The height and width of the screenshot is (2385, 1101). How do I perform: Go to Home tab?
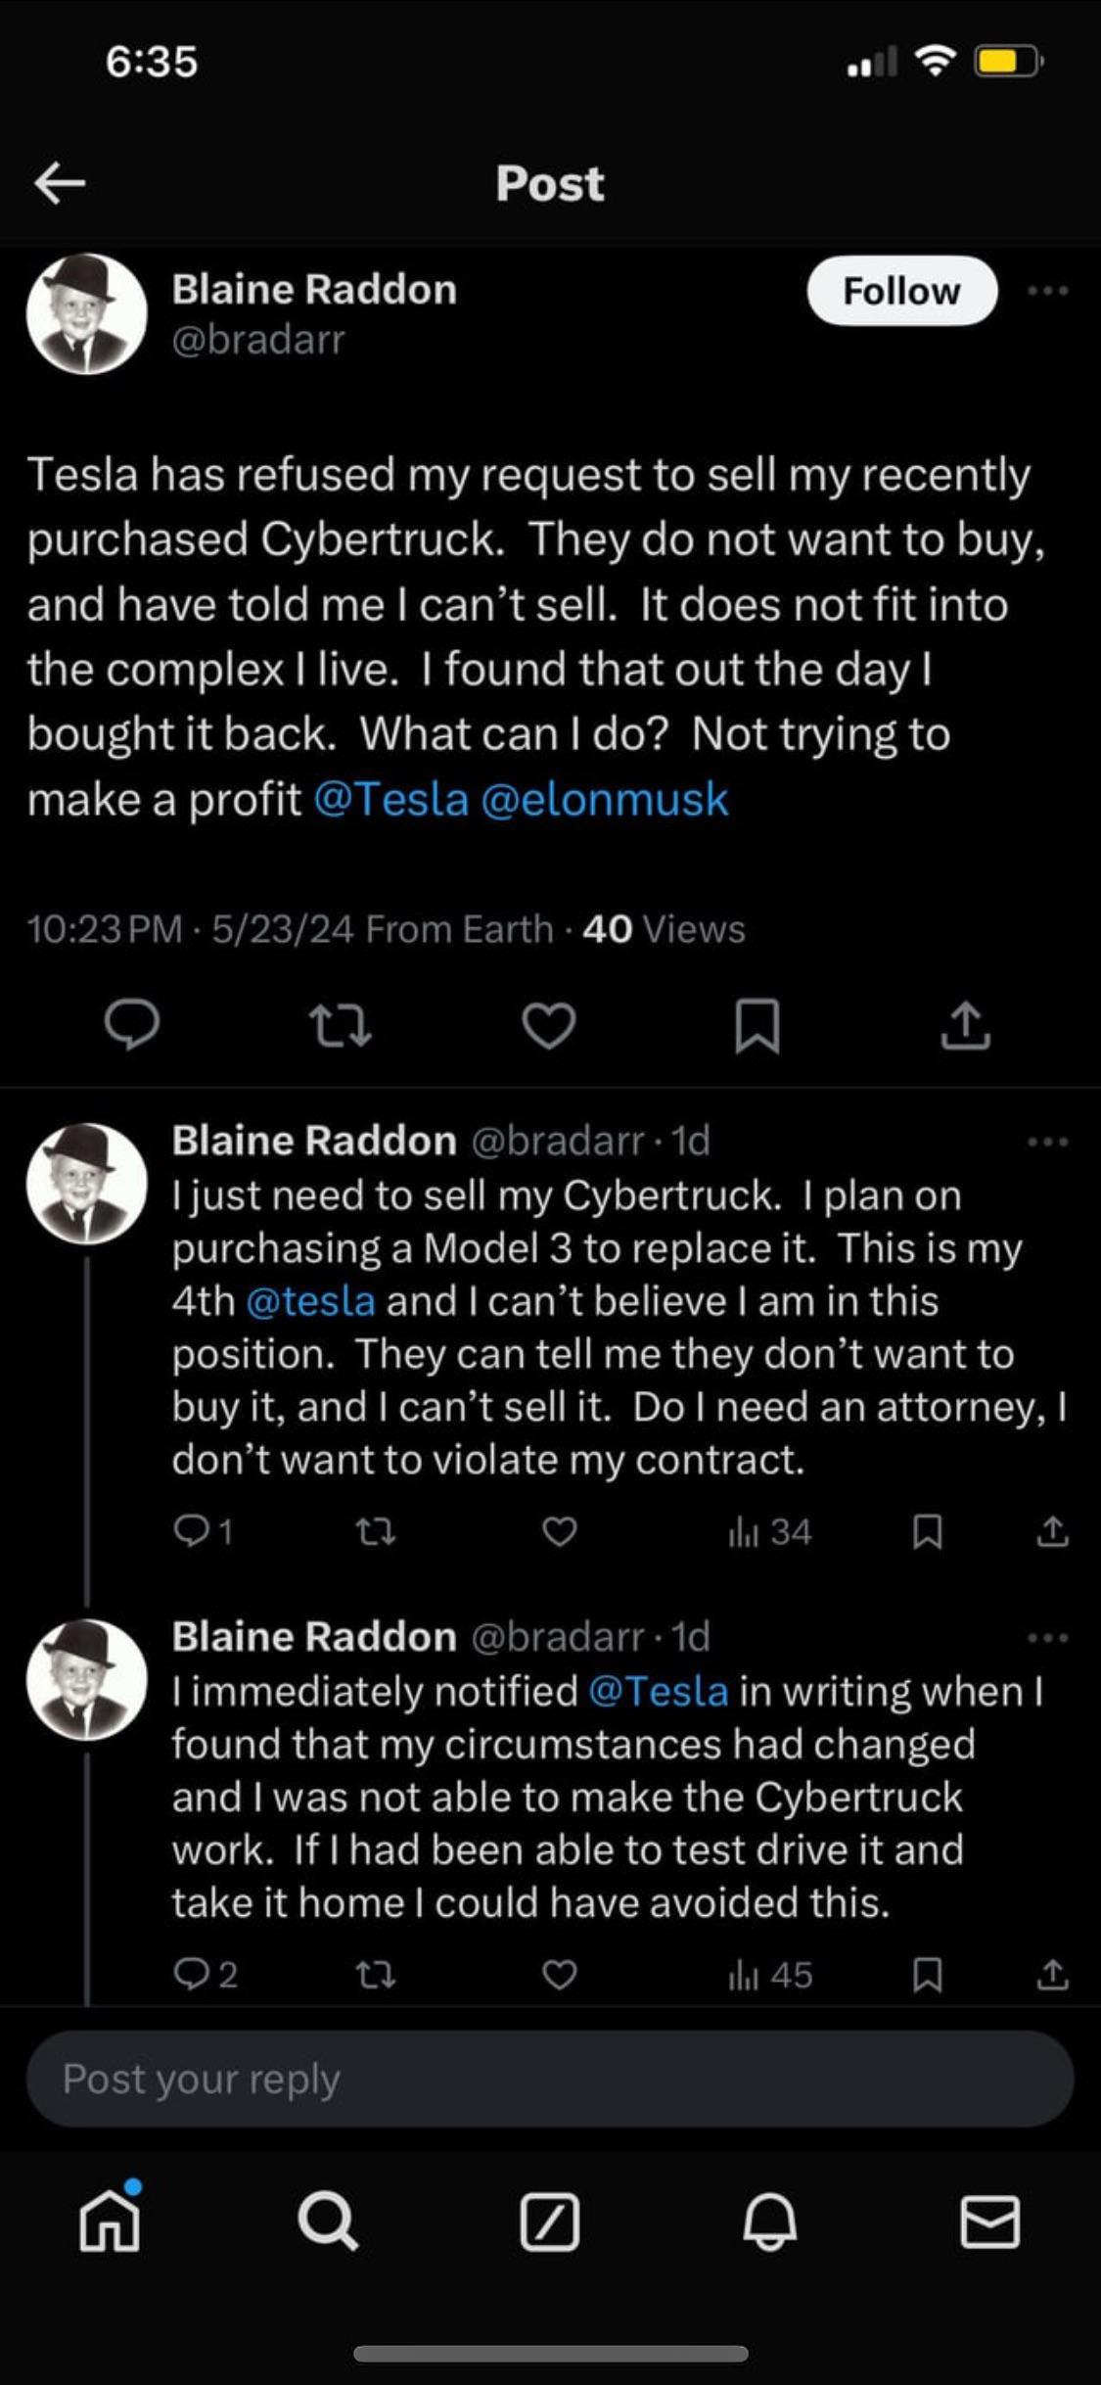[x=109, y=2221]
